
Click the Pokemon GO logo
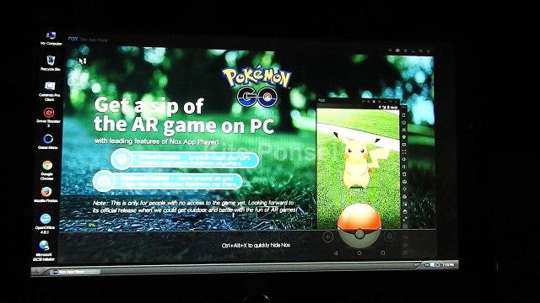point(256,86)
